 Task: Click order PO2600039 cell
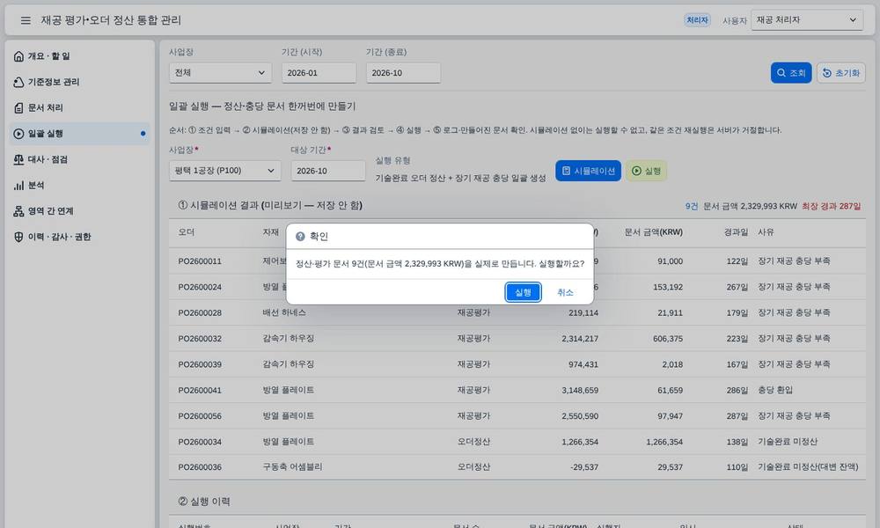pyautogui.click(x=200, y=364)
